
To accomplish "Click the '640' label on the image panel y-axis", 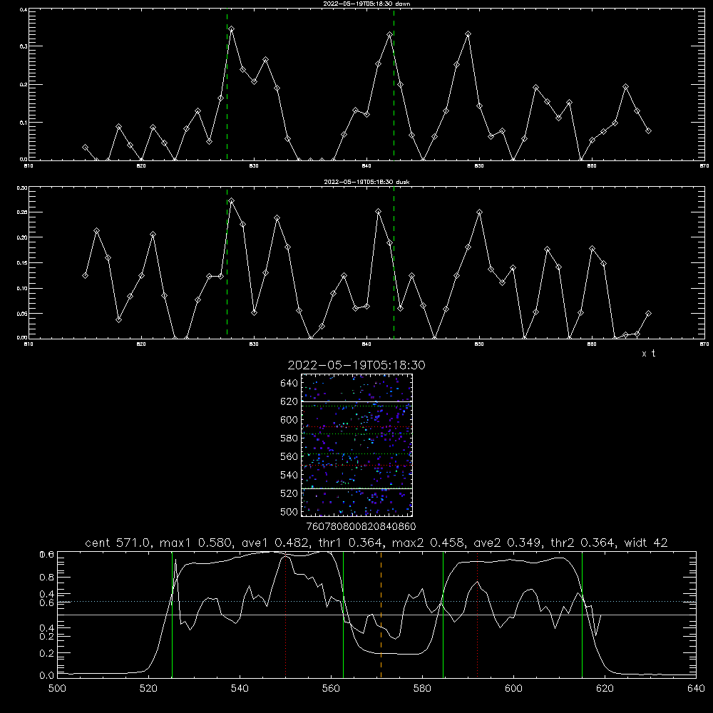I will [x=289, y=384].
